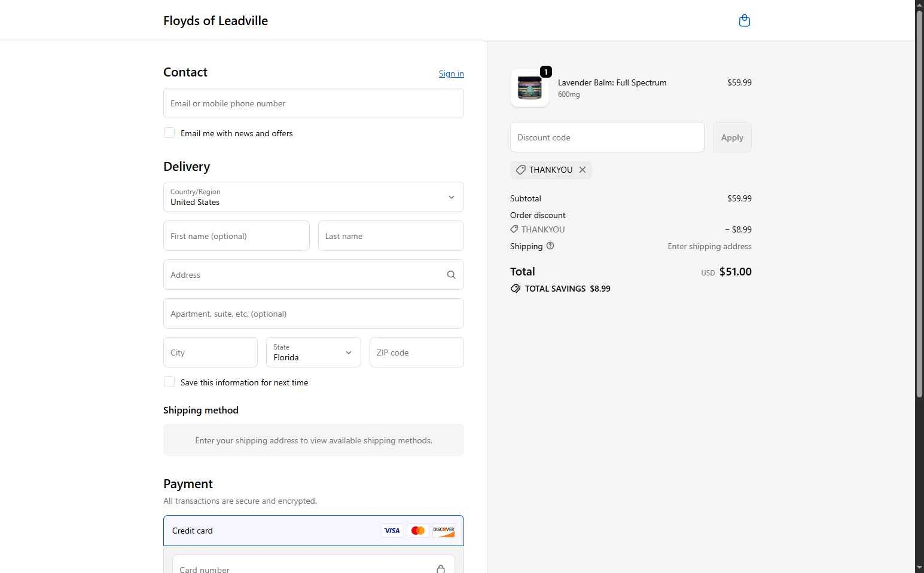This screenshot has height=573, width=924.
Task: Click the Mastercard icon
Action: [x=418, y=531]
